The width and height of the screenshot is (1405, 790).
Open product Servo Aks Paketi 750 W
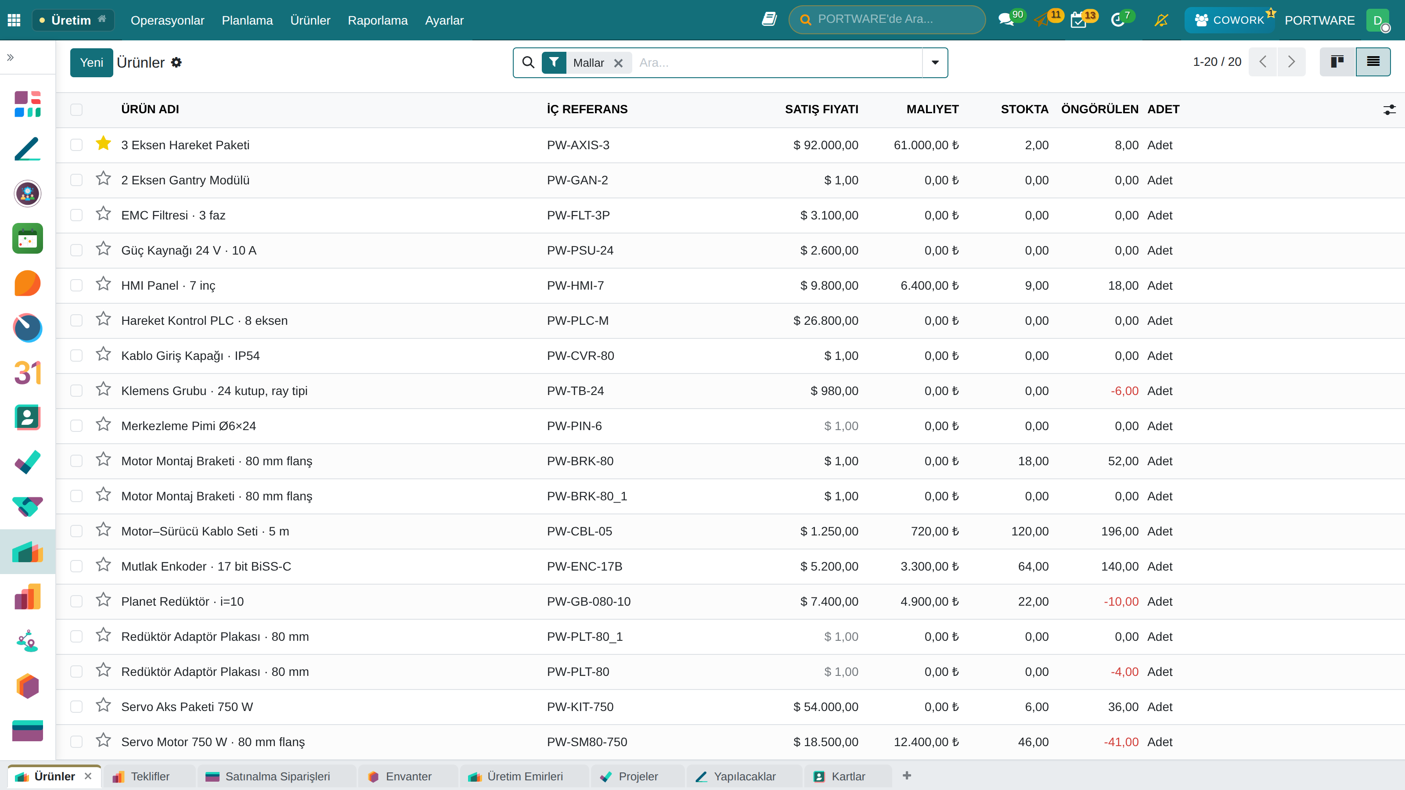tap(187, 707)
